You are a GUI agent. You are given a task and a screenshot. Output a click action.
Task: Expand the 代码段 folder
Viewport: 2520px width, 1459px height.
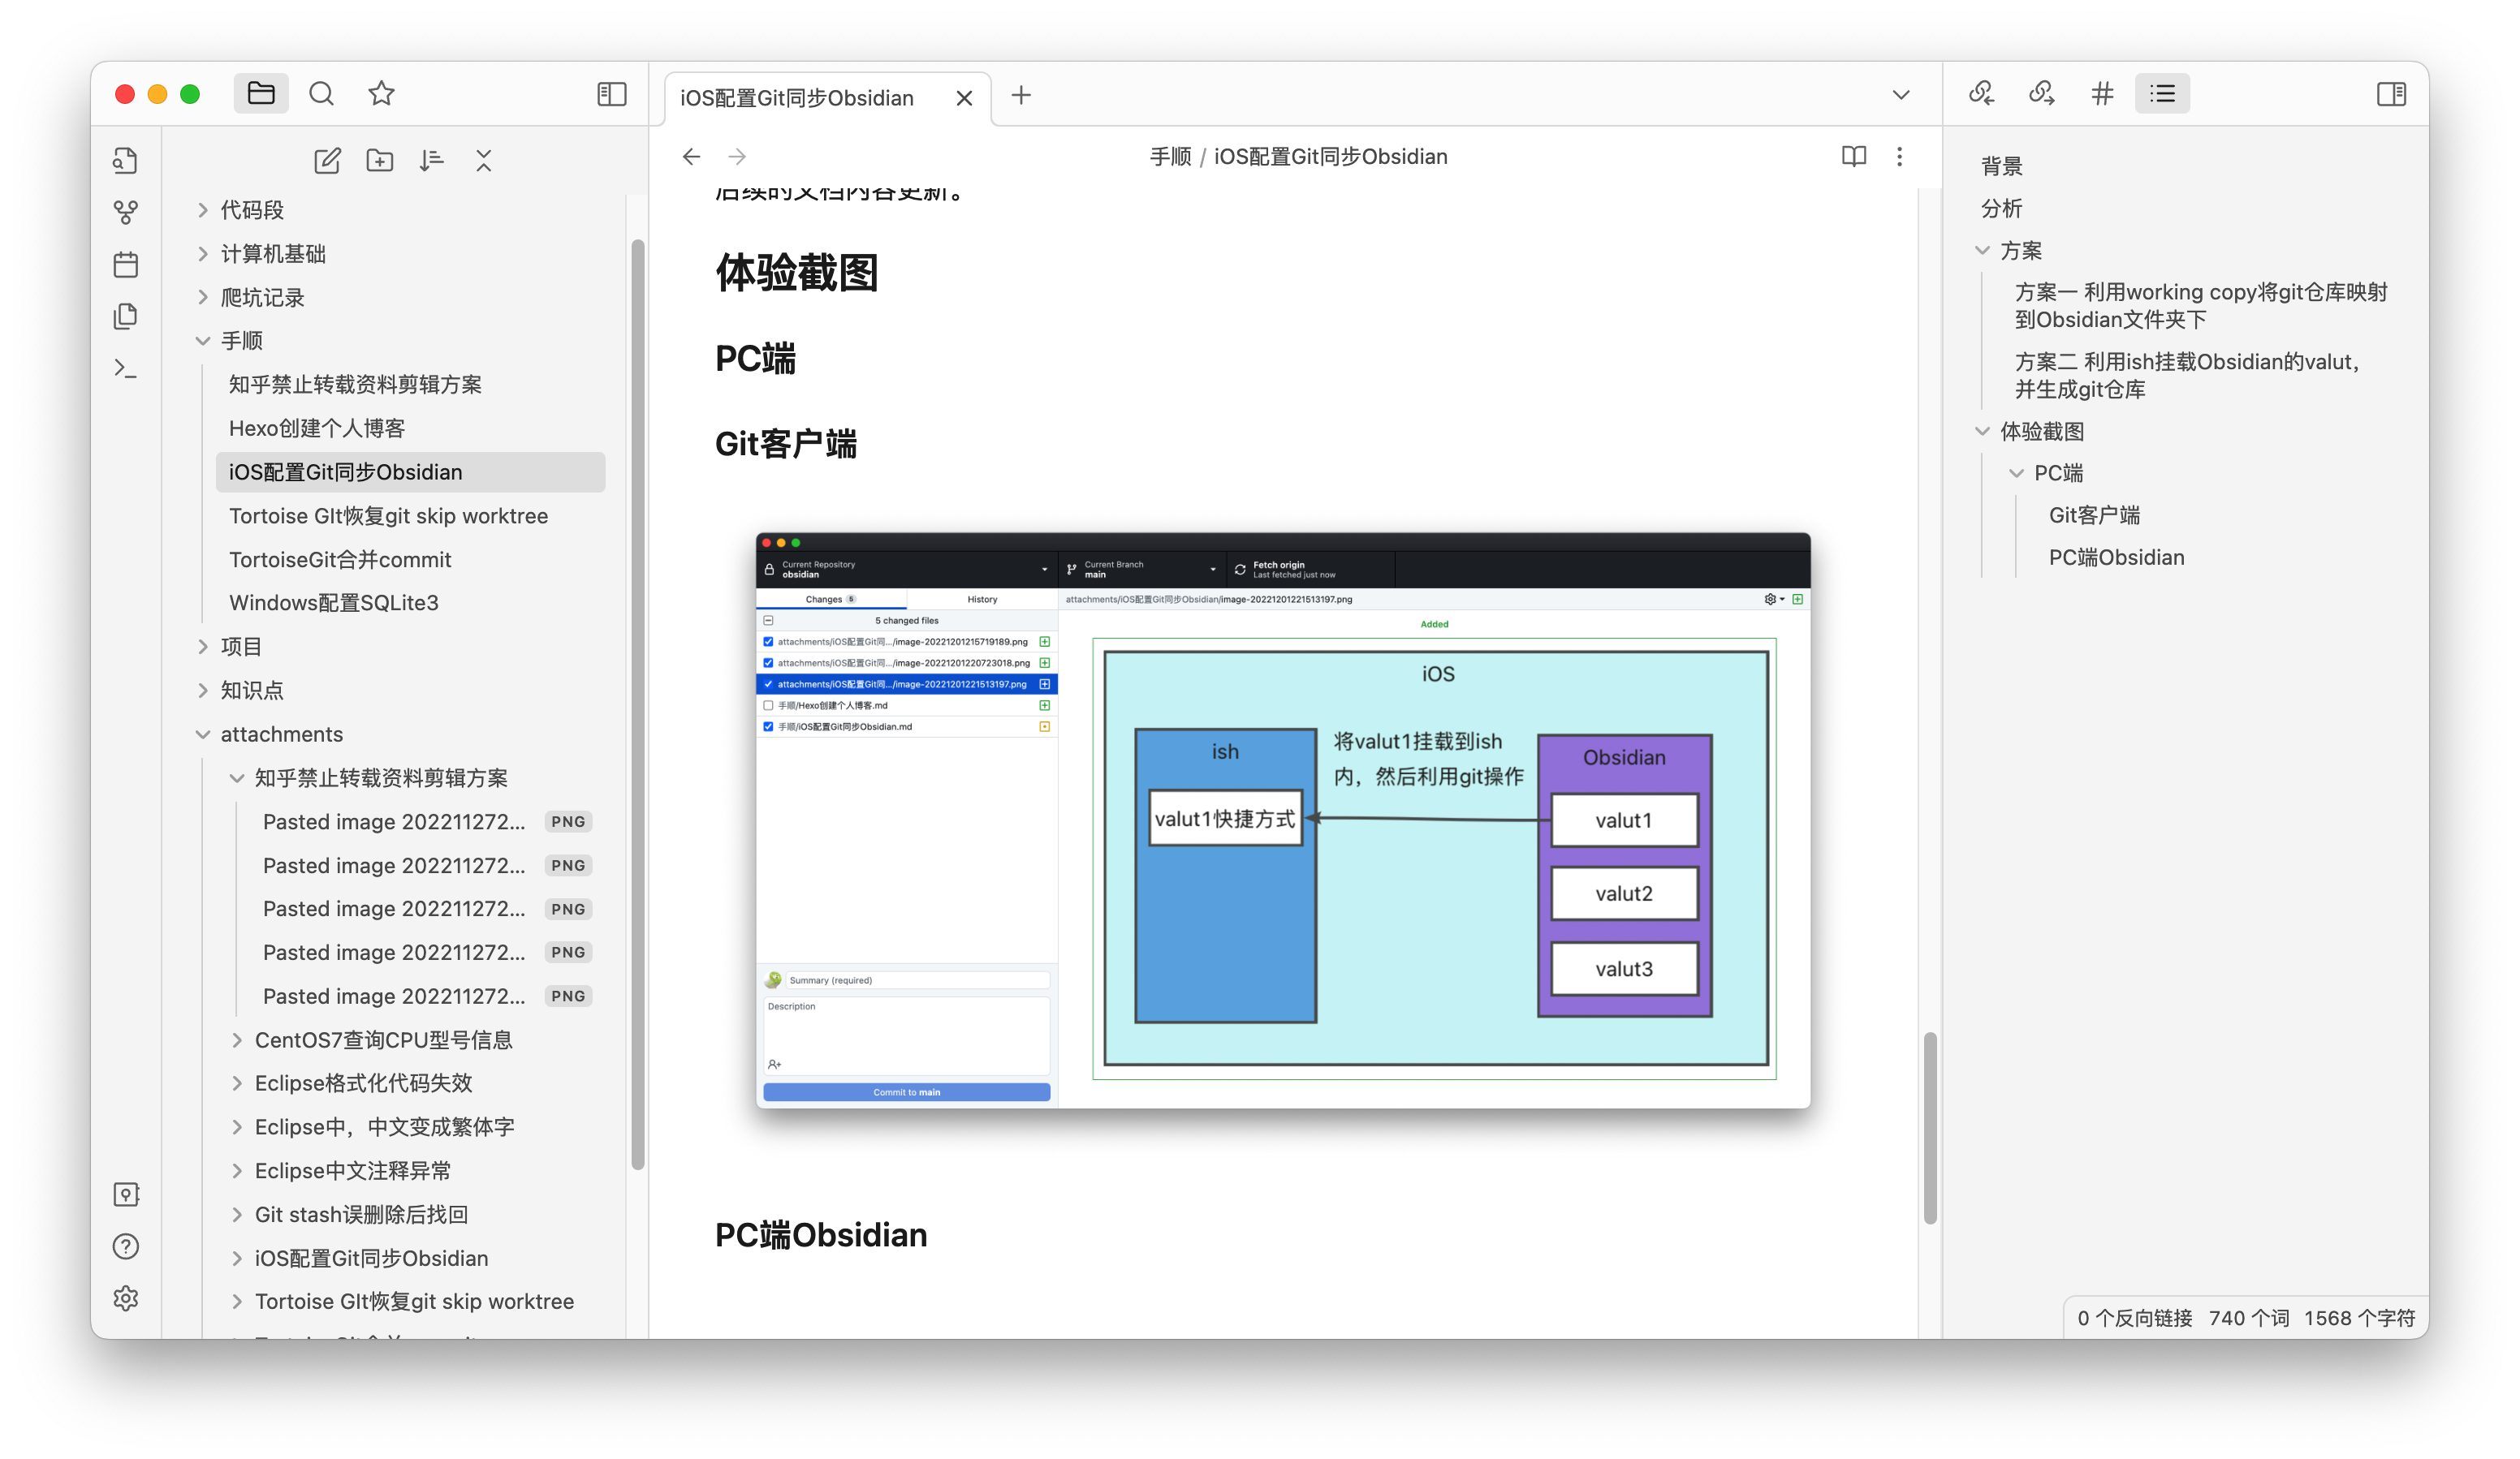[203, 210]
